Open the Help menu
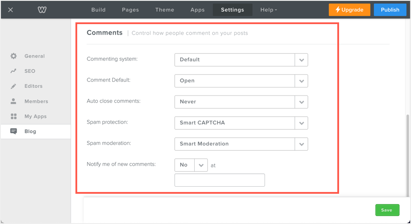411x224 pixels. click(268, 10)
